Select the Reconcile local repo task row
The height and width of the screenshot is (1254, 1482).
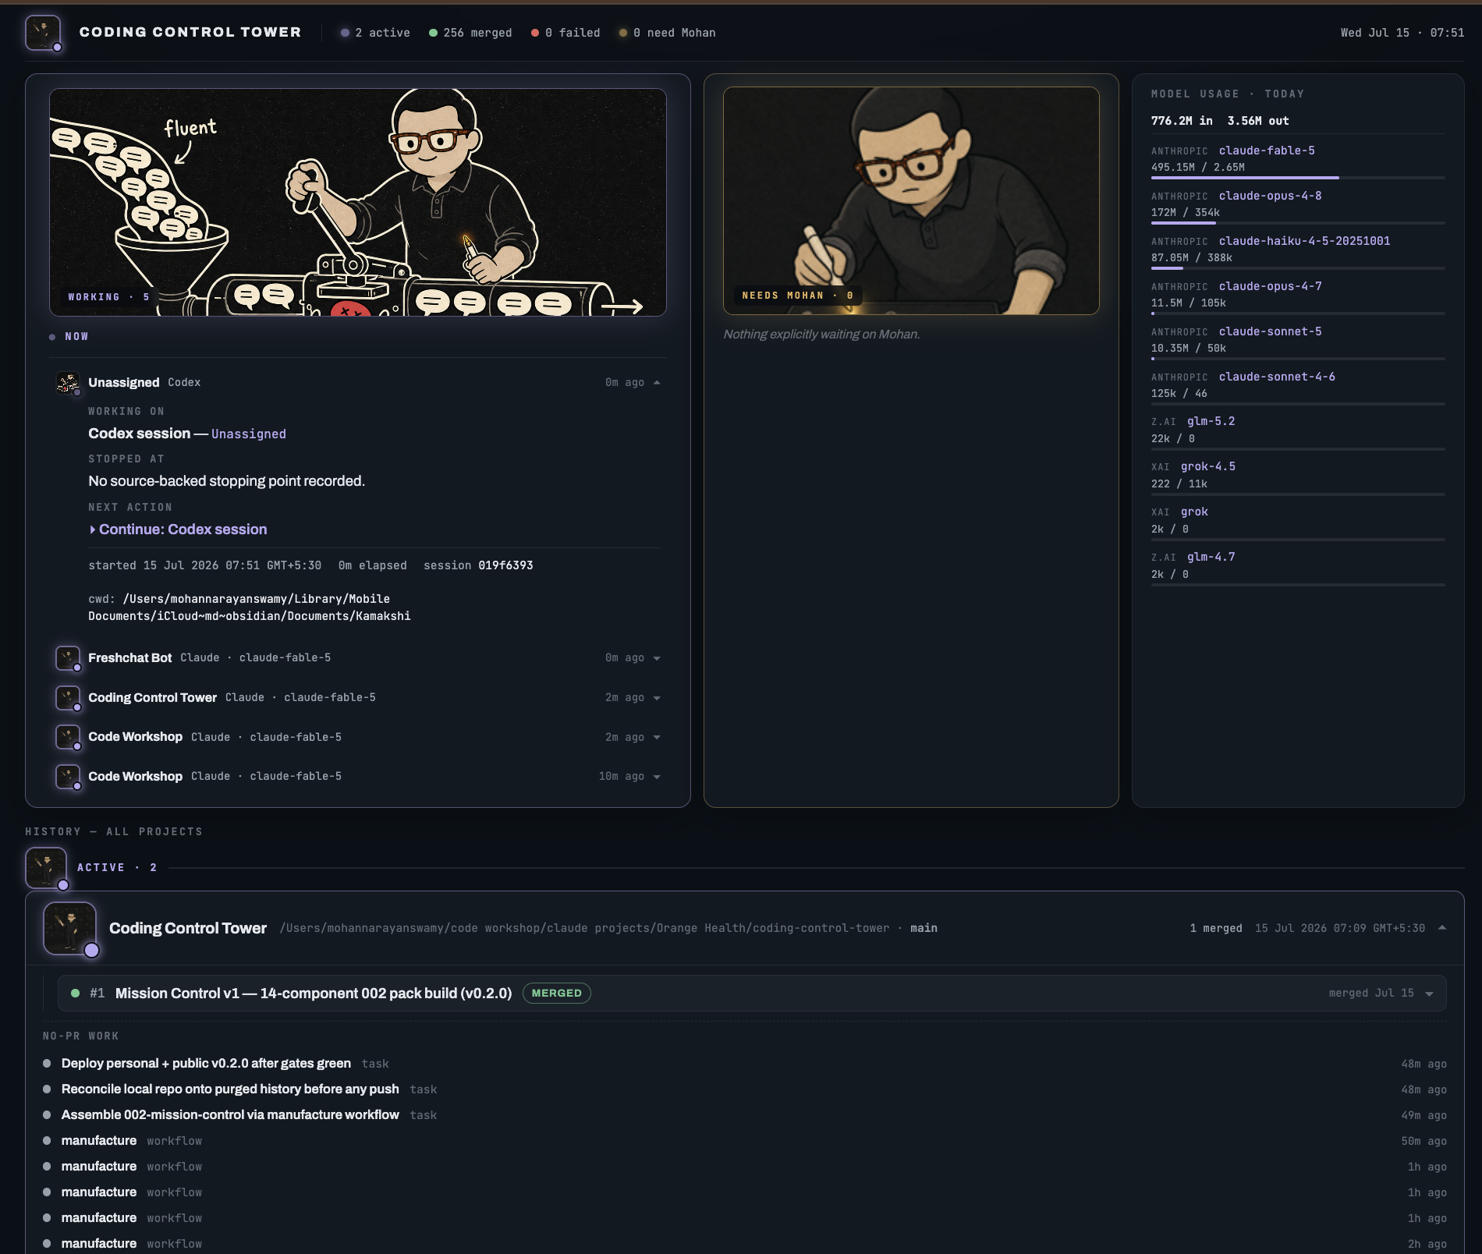[745, 1089]
